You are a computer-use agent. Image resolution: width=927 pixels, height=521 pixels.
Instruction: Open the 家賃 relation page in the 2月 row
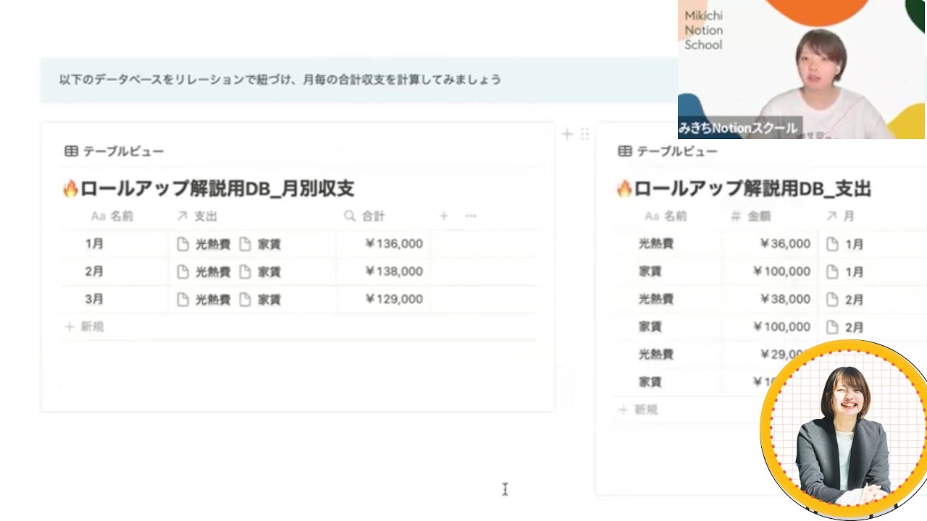tap(260, 271)
